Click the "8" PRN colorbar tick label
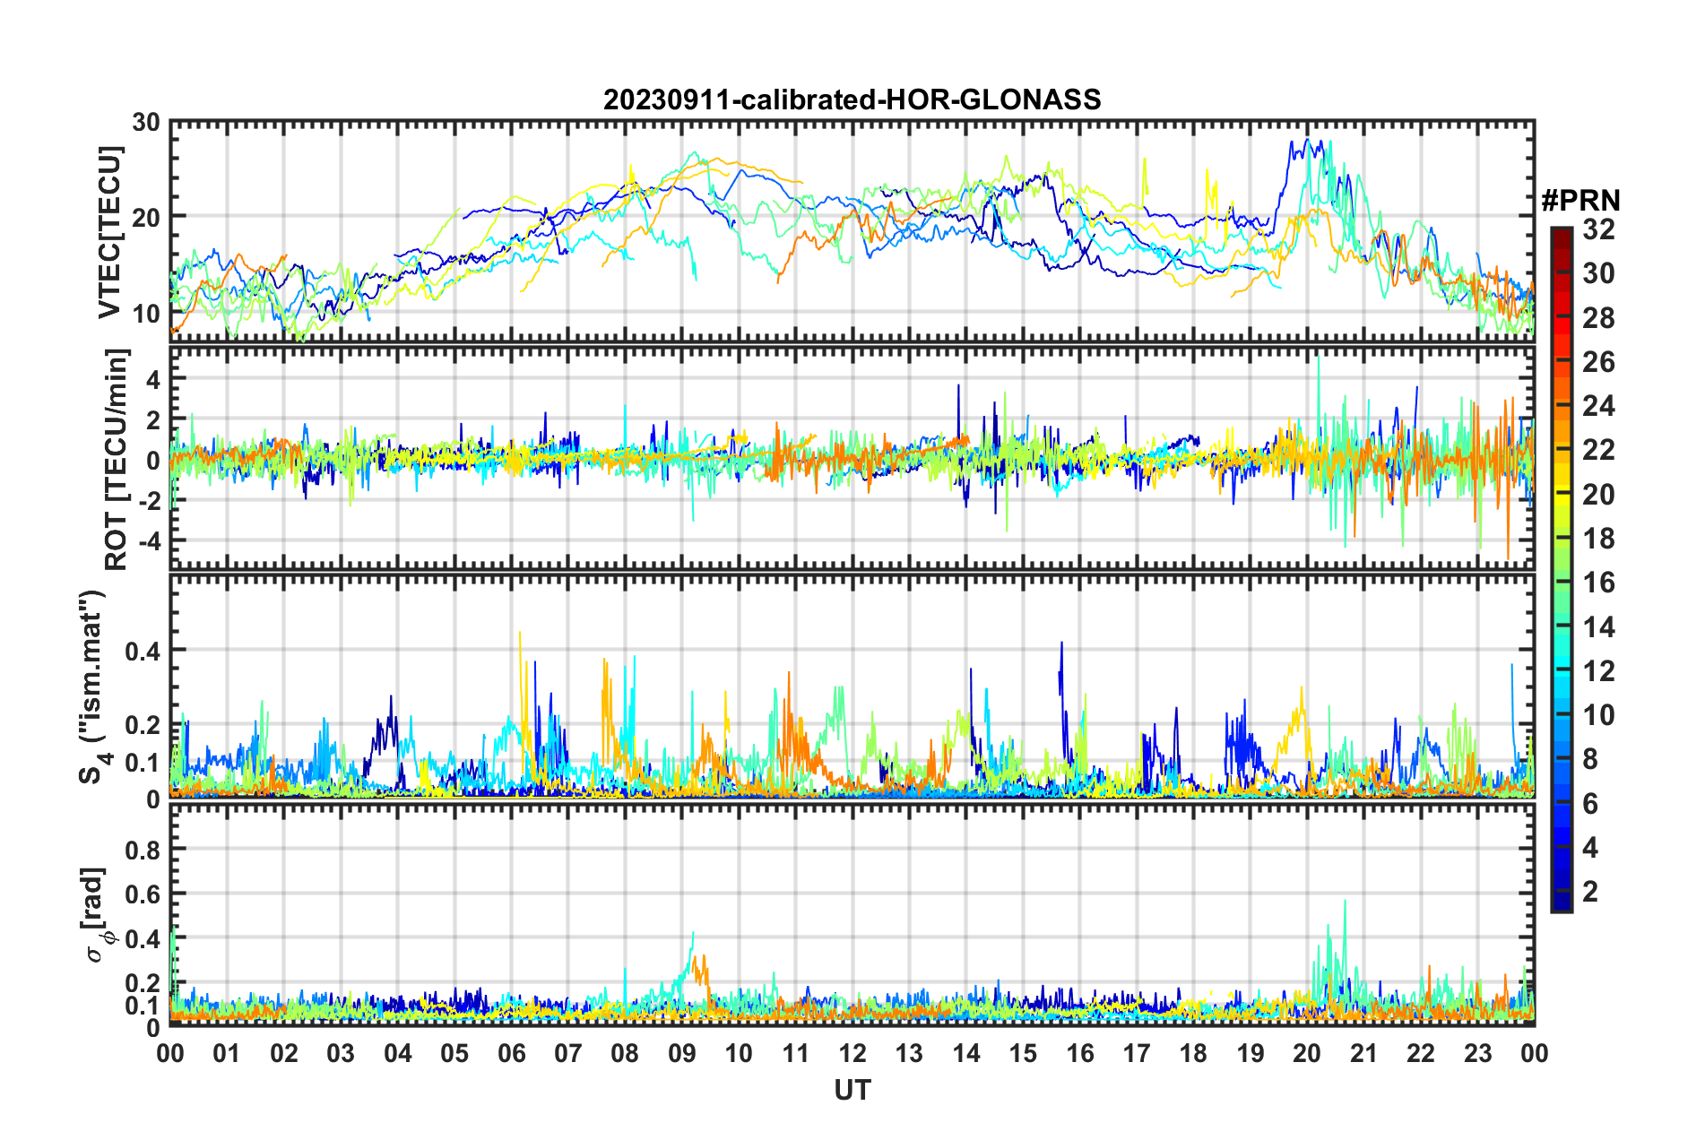This screenshot has width=1705, height=1140. click(1590, 759)
